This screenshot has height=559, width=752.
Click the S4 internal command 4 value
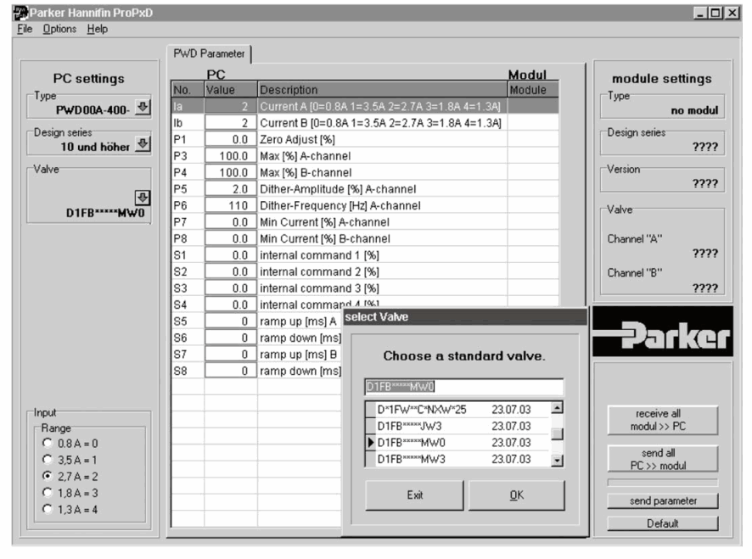click(230, 305)
